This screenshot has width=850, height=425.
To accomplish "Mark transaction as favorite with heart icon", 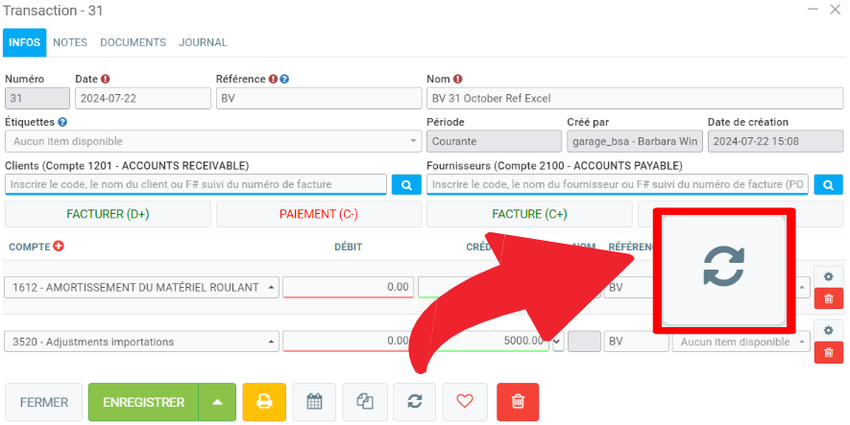I will [x=465, y=401].
